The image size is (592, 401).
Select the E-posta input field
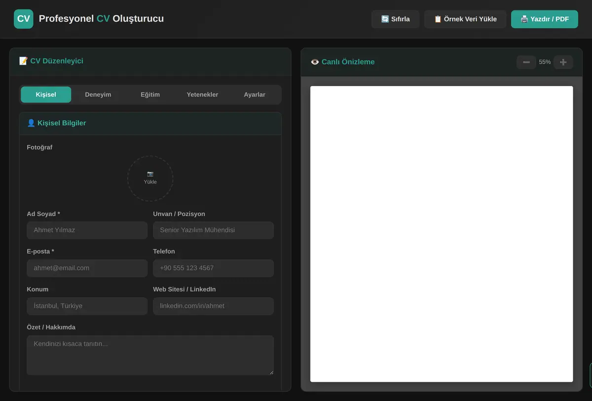coord(87,268)
